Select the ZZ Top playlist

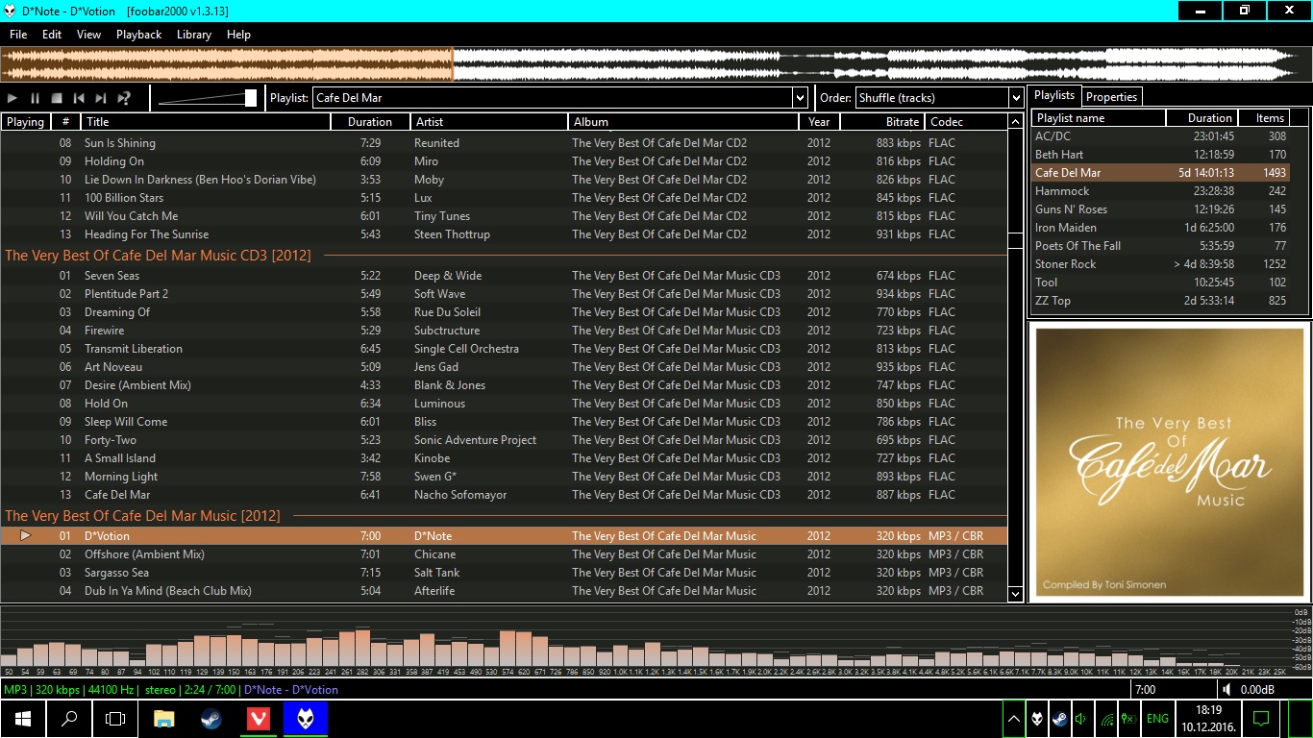pyautogui.click(x=1161, y=301)
